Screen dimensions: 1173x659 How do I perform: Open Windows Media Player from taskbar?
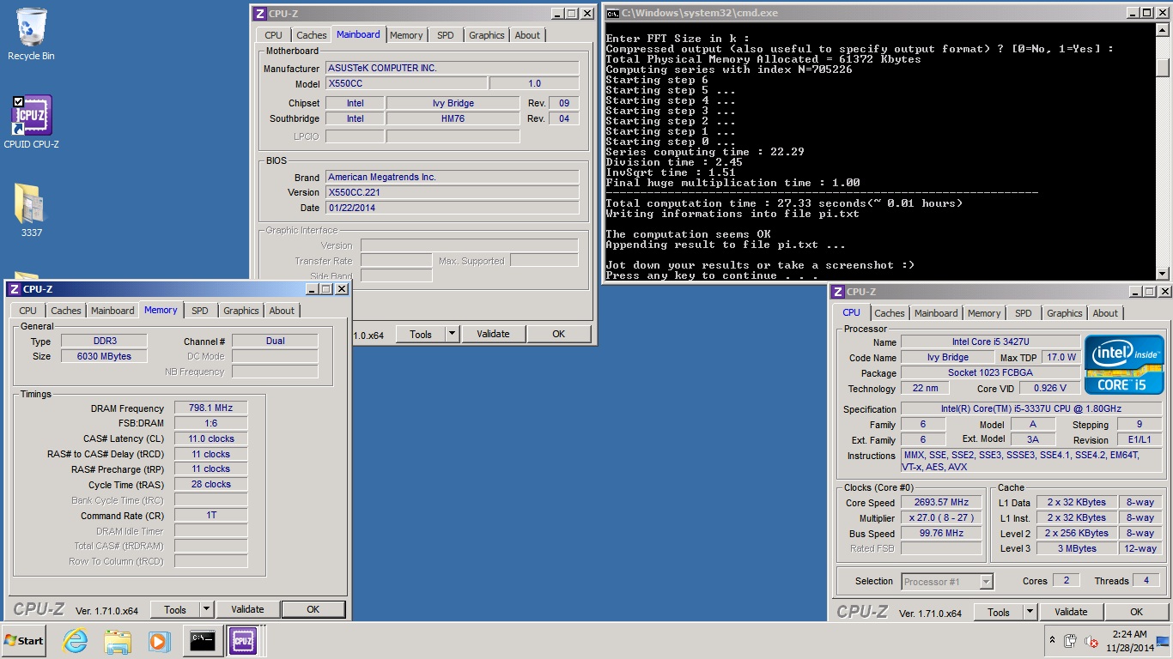click(159, 641)
